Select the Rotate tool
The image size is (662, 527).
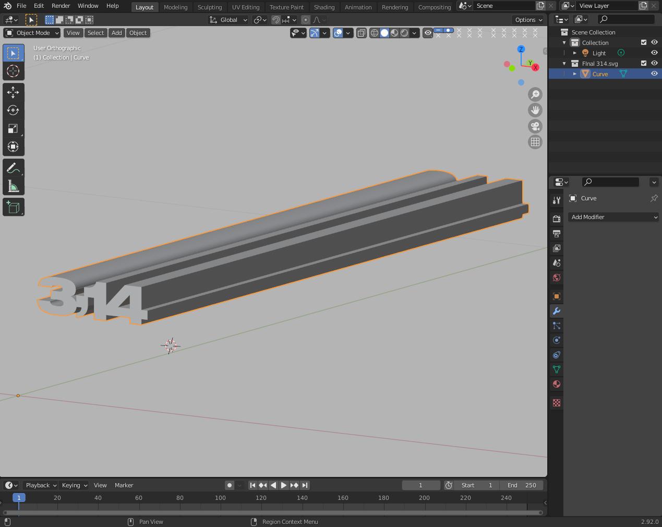tap(14, 110)
